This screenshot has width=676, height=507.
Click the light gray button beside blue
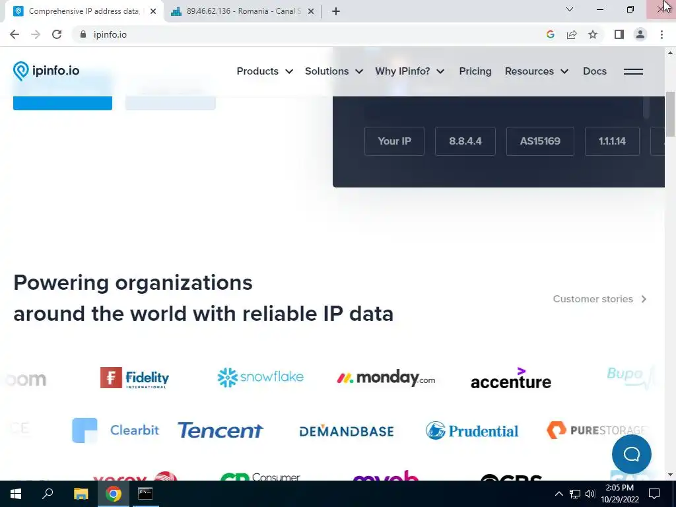170,102
